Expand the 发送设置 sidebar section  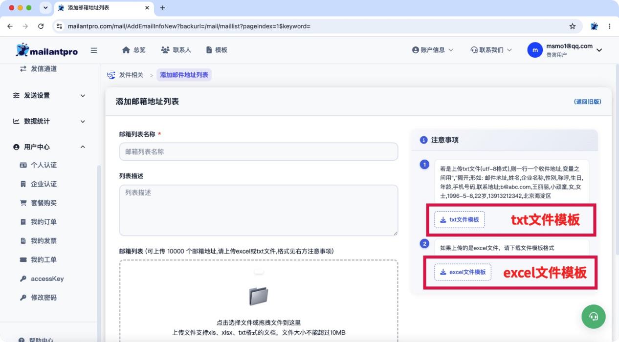tap(49, 95)
